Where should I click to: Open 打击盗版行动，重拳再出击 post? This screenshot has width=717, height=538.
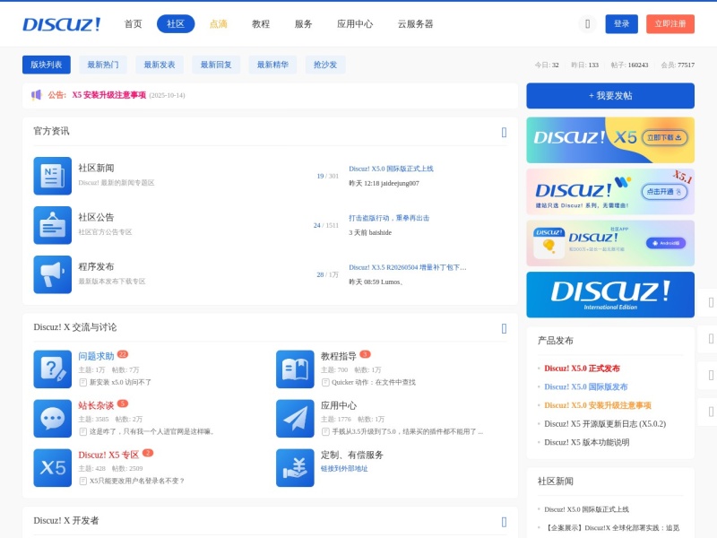pos(389,218)
